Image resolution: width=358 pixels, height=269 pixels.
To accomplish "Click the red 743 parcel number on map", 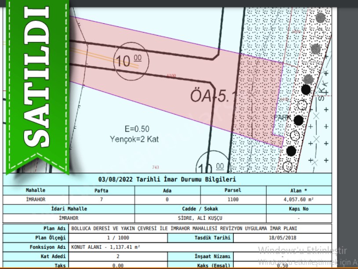I will [155, 167].
